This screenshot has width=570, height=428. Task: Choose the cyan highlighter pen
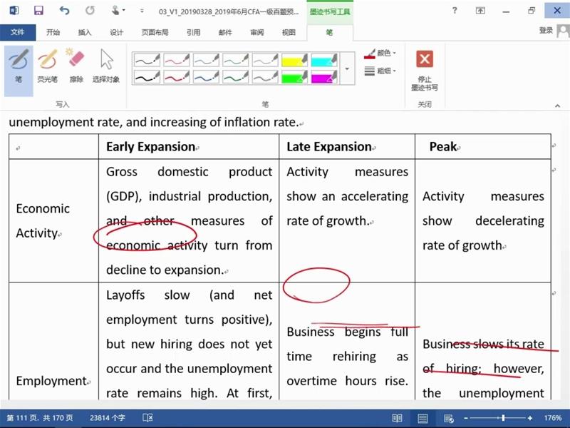click(324, 60)
